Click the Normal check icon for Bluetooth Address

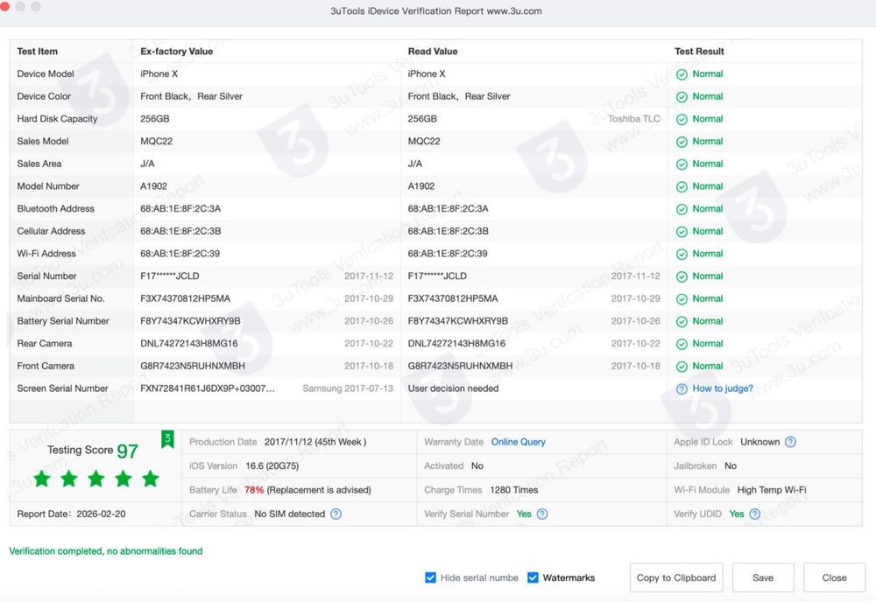tap(682, 208)
